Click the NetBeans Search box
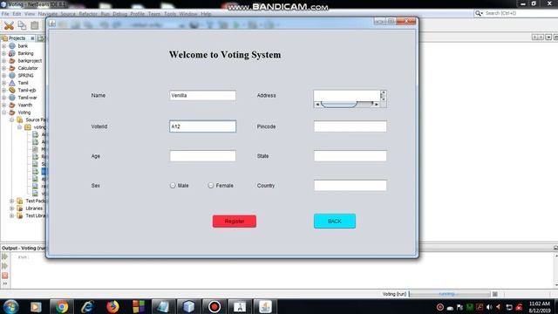 516,13
